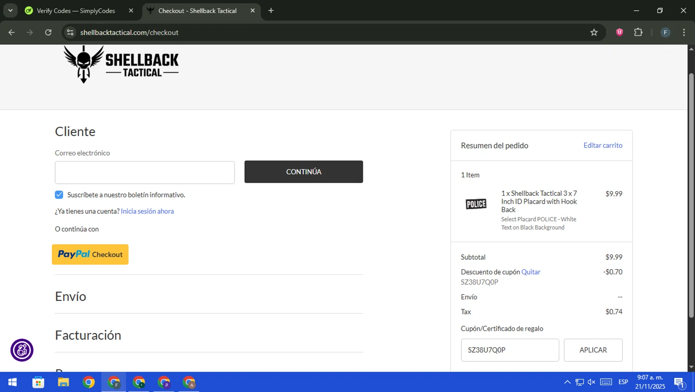Click the Cupón/Certificado de regalo label

pyautogui.click(x=502, y=329)
